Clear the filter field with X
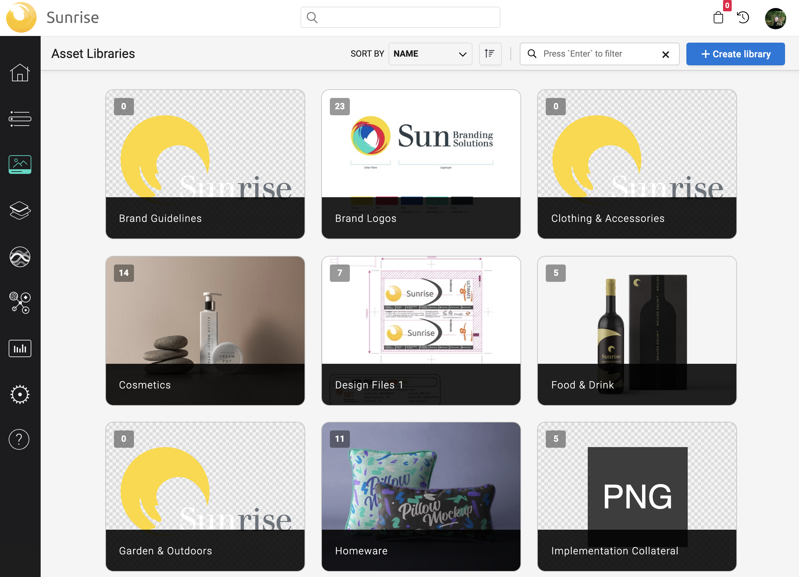 point(665,55)
